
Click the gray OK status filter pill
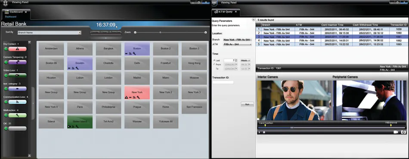pyautogui.click(x=17, y=128)
